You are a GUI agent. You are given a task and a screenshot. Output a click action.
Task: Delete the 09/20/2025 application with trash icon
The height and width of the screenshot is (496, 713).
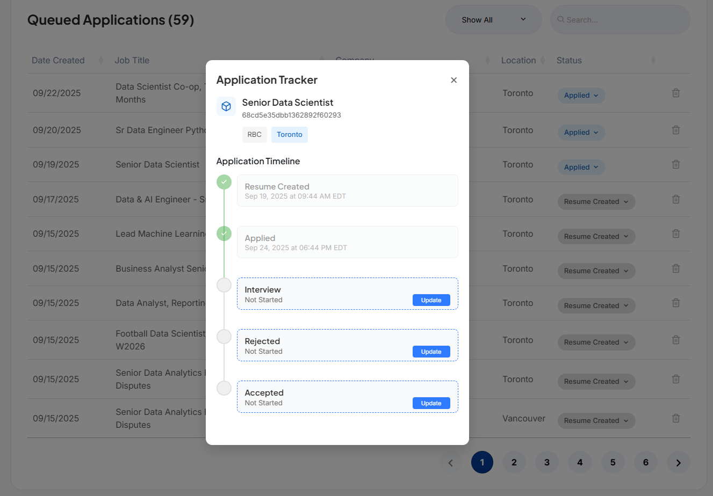[x=676, y=130]
